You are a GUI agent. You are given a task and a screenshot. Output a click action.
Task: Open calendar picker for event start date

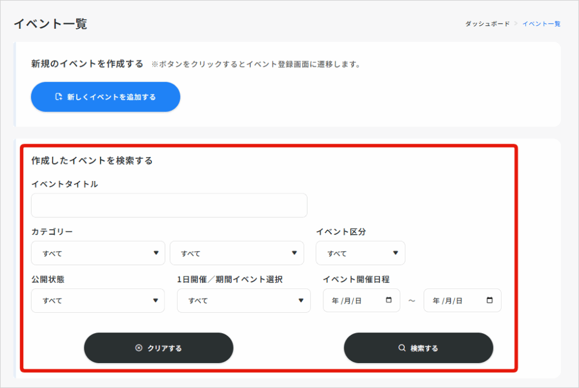(388, 300)
